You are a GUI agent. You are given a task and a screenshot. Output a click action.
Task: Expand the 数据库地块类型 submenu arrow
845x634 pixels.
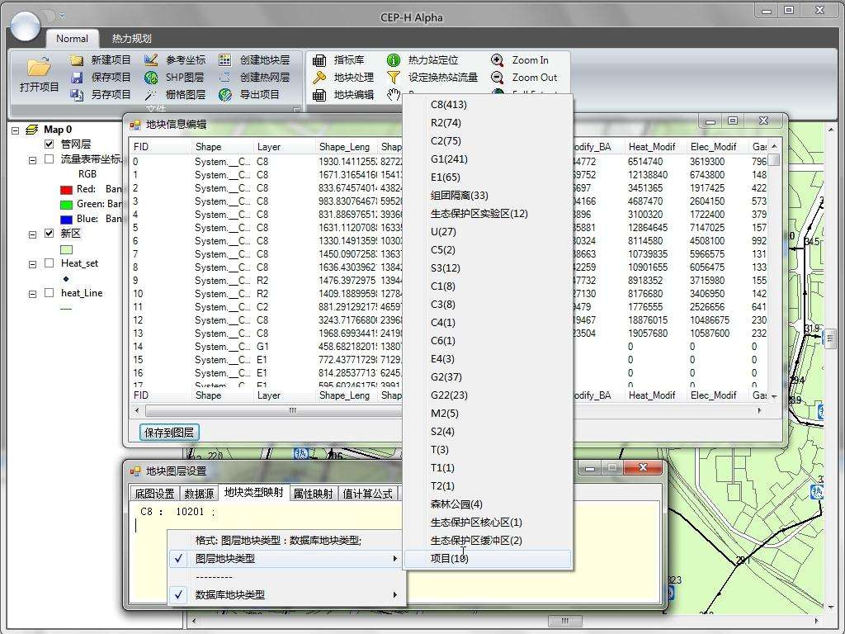pyautogui.click(x=395, y=594)
